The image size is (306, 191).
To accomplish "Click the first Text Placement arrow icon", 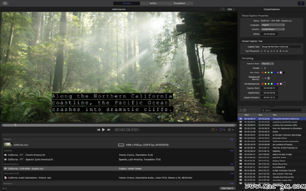I will click(x=262, y=51).
